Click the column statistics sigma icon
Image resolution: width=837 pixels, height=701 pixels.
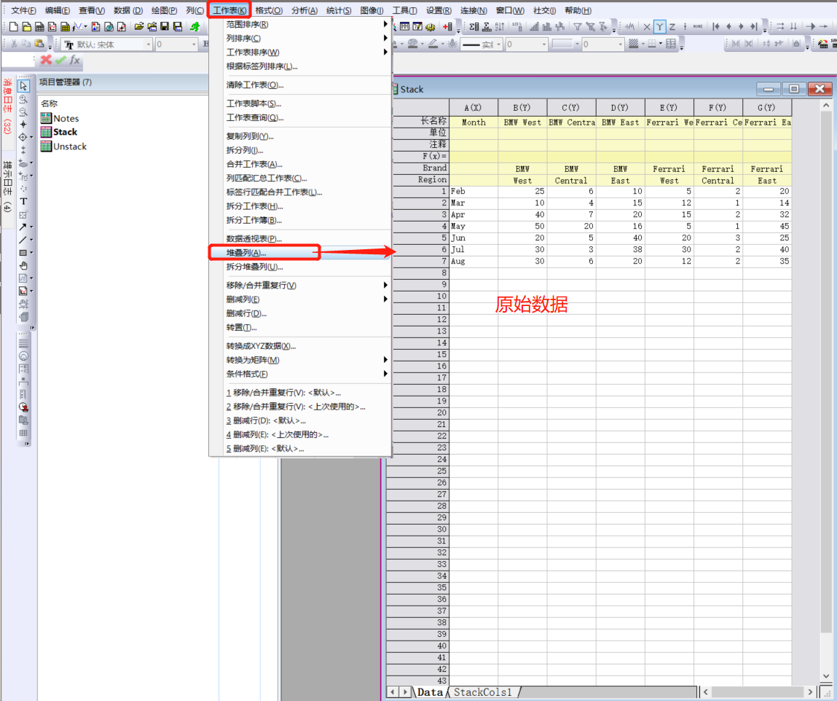[473, 26]
